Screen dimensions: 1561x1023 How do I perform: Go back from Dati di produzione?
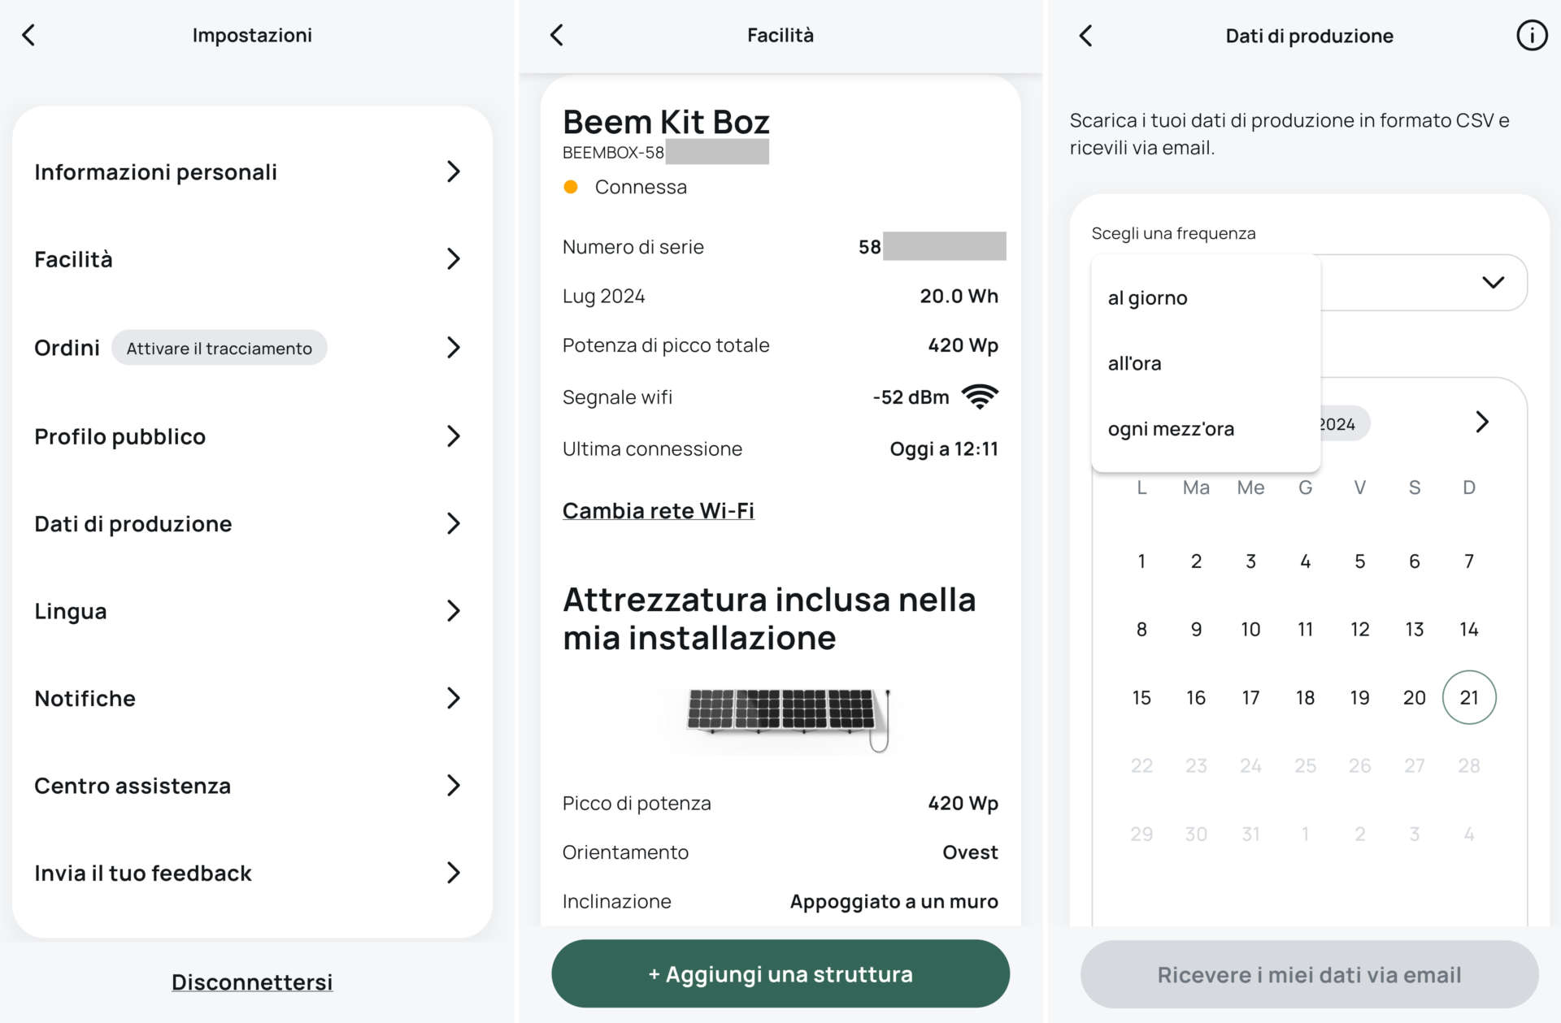click(x=1085, y=36)
